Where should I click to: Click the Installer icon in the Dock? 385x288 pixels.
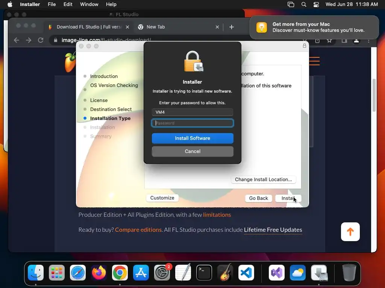[x=319, y=273]
